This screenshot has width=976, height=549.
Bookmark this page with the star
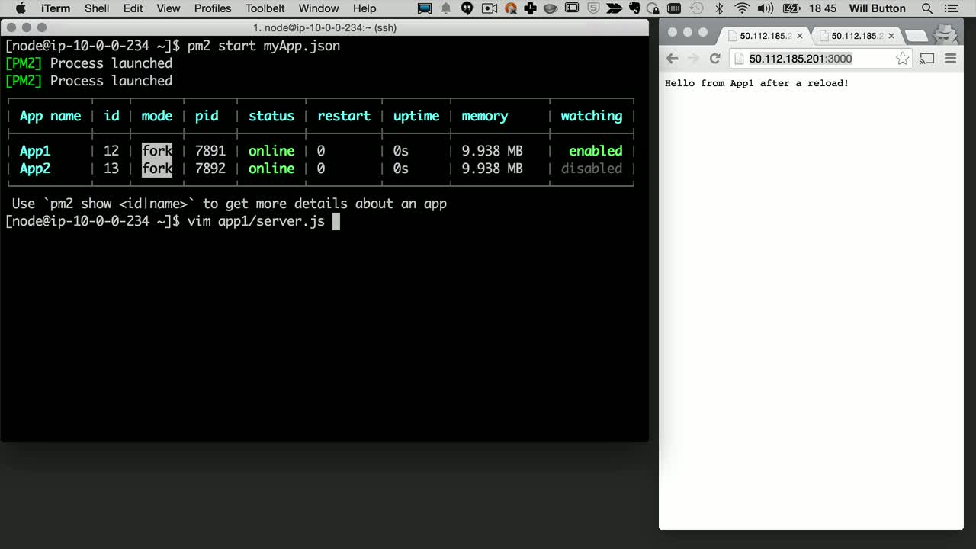(902, 59)
